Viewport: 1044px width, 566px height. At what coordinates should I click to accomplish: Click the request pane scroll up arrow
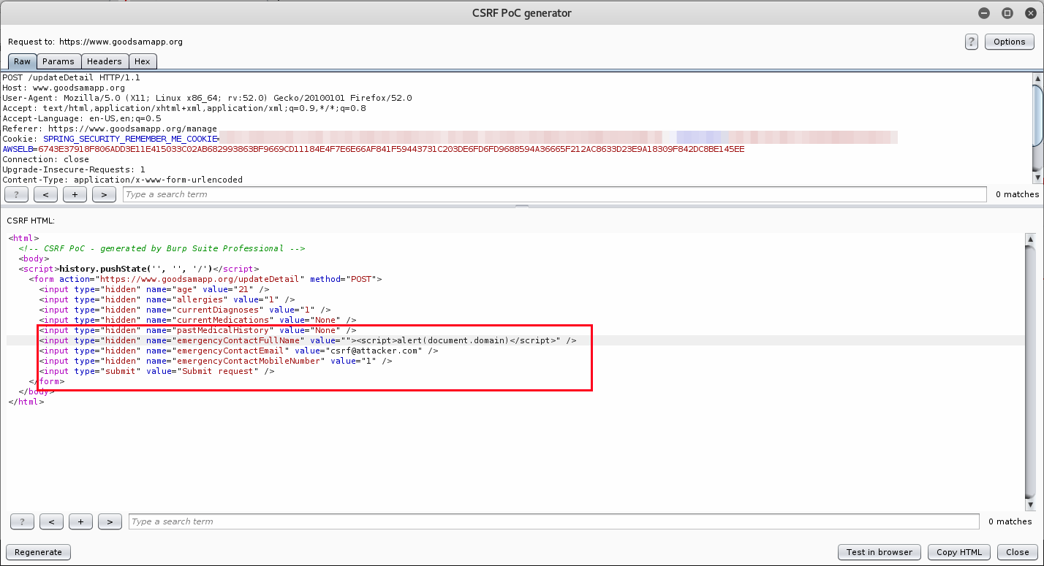click(x=1037, y=78)
